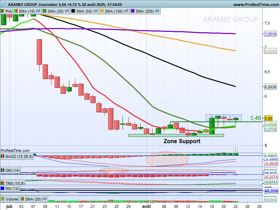Hide the SMA (100) moving average

(126, 11)
